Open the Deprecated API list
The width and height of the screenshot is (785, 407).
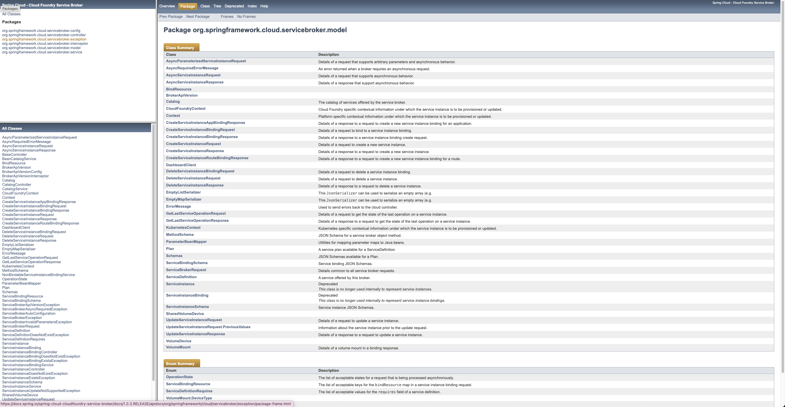[x=234, y=6]
